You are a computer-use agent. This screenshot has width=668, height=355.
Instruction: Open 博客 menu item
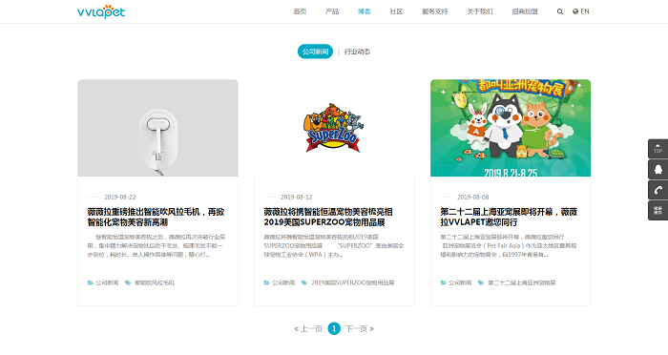(x=365, y=11)
